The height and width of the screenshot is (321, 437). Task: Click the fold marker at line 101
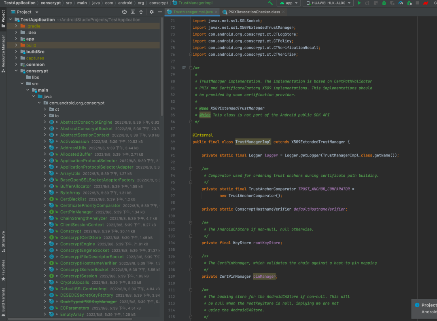coord(191,222)
